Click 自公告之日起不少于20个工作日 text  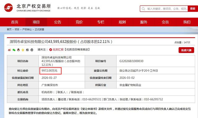[x=139, y=71]
